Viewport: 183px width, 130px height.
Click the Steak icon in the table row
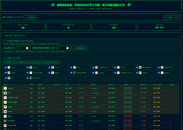(5, 107)
